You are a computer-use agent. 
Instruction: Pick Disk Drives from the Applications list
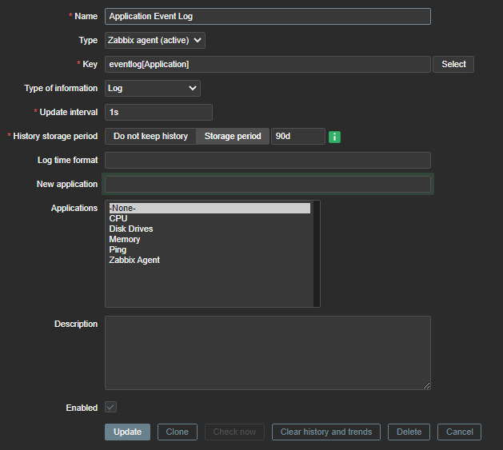131,229
